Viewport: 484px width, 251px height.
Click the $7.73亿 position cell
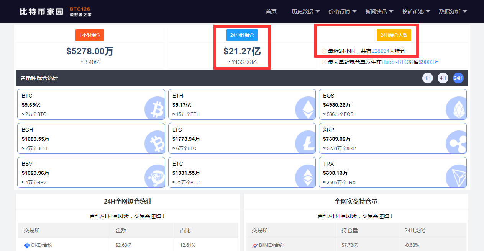coord(349,245)
